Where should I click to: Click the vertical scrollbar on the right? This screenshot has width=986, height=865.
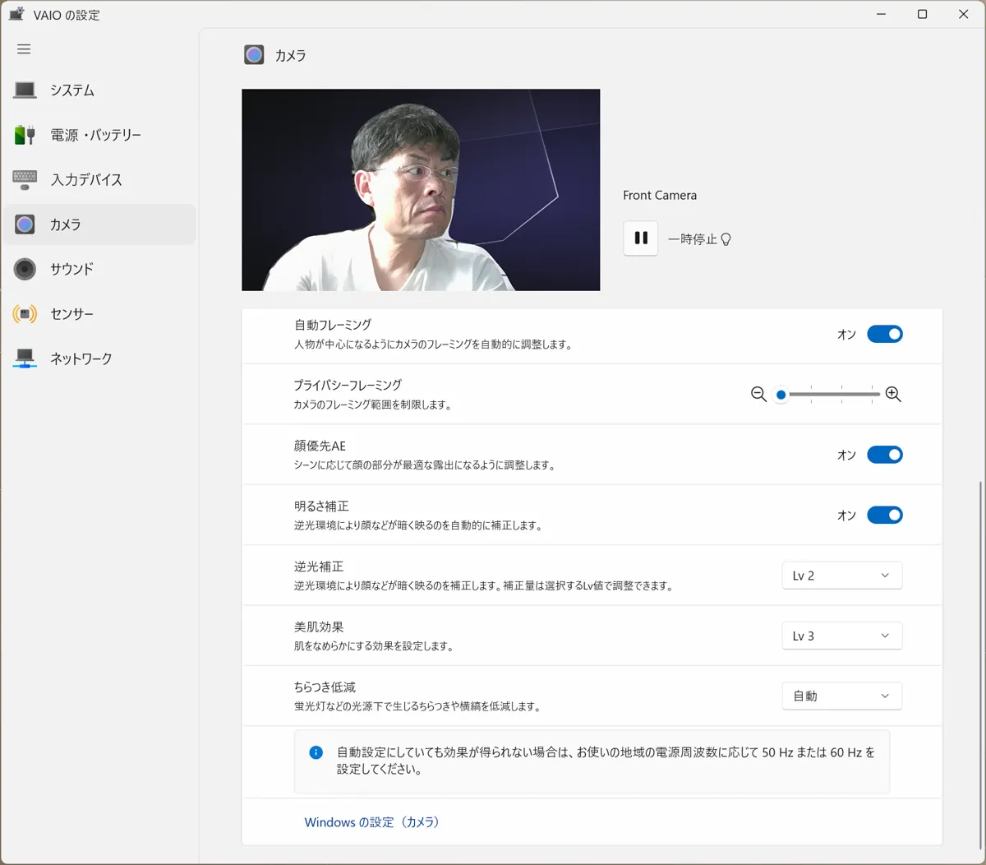(x=980, y=666)
